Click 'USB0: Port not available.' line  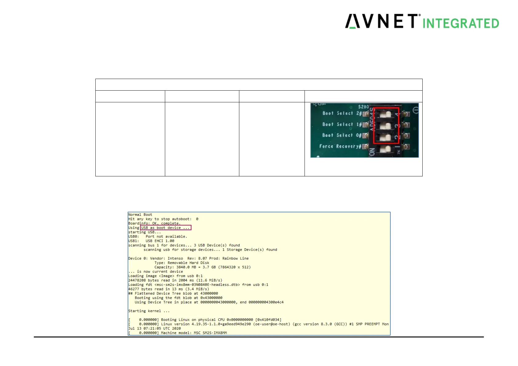(158, 237)
